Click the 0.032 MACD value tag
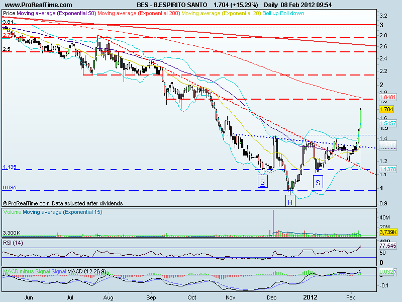Image resolution: width=402 pixels, height=302 pixels. point(387,272)
